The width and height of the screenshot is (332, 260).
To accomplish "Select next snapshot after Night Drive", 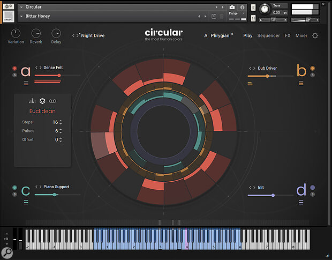I will (x=78, y=35).
